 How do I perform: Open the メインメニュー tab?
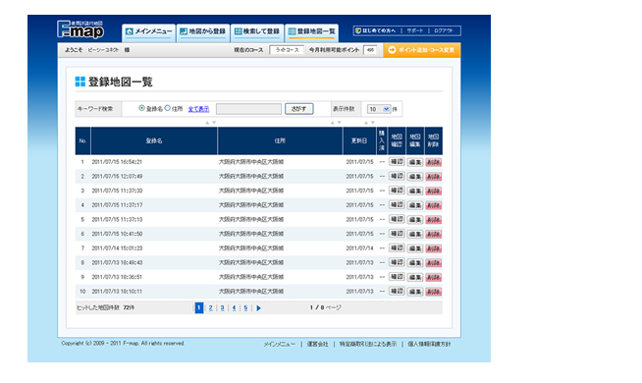point(148,32)
